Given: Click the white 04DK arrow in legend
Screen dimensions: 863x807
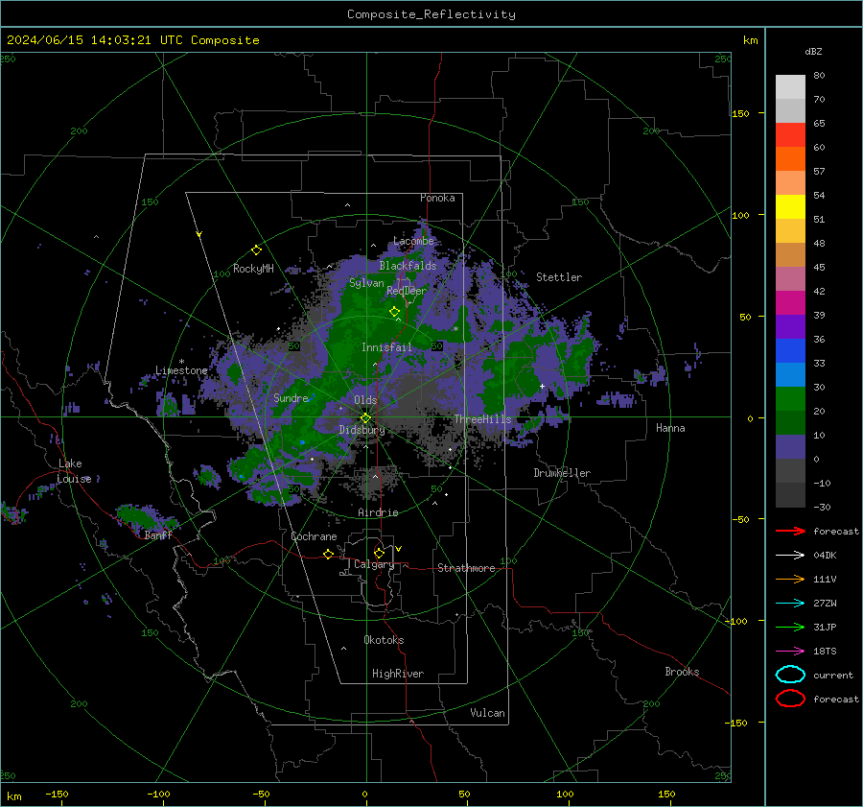Looking at the screenshot, I should pyautogui.click(x=790, y=556).
